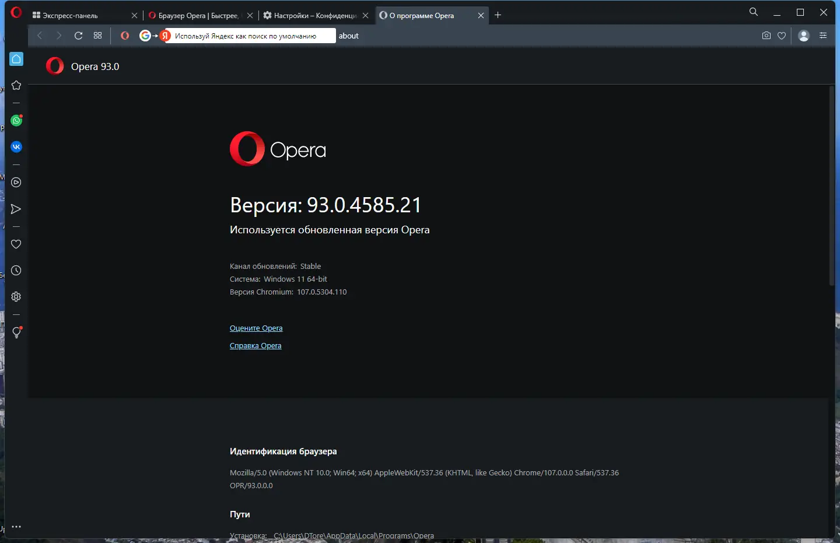Close the О программе Opera tab

[481, 16]
